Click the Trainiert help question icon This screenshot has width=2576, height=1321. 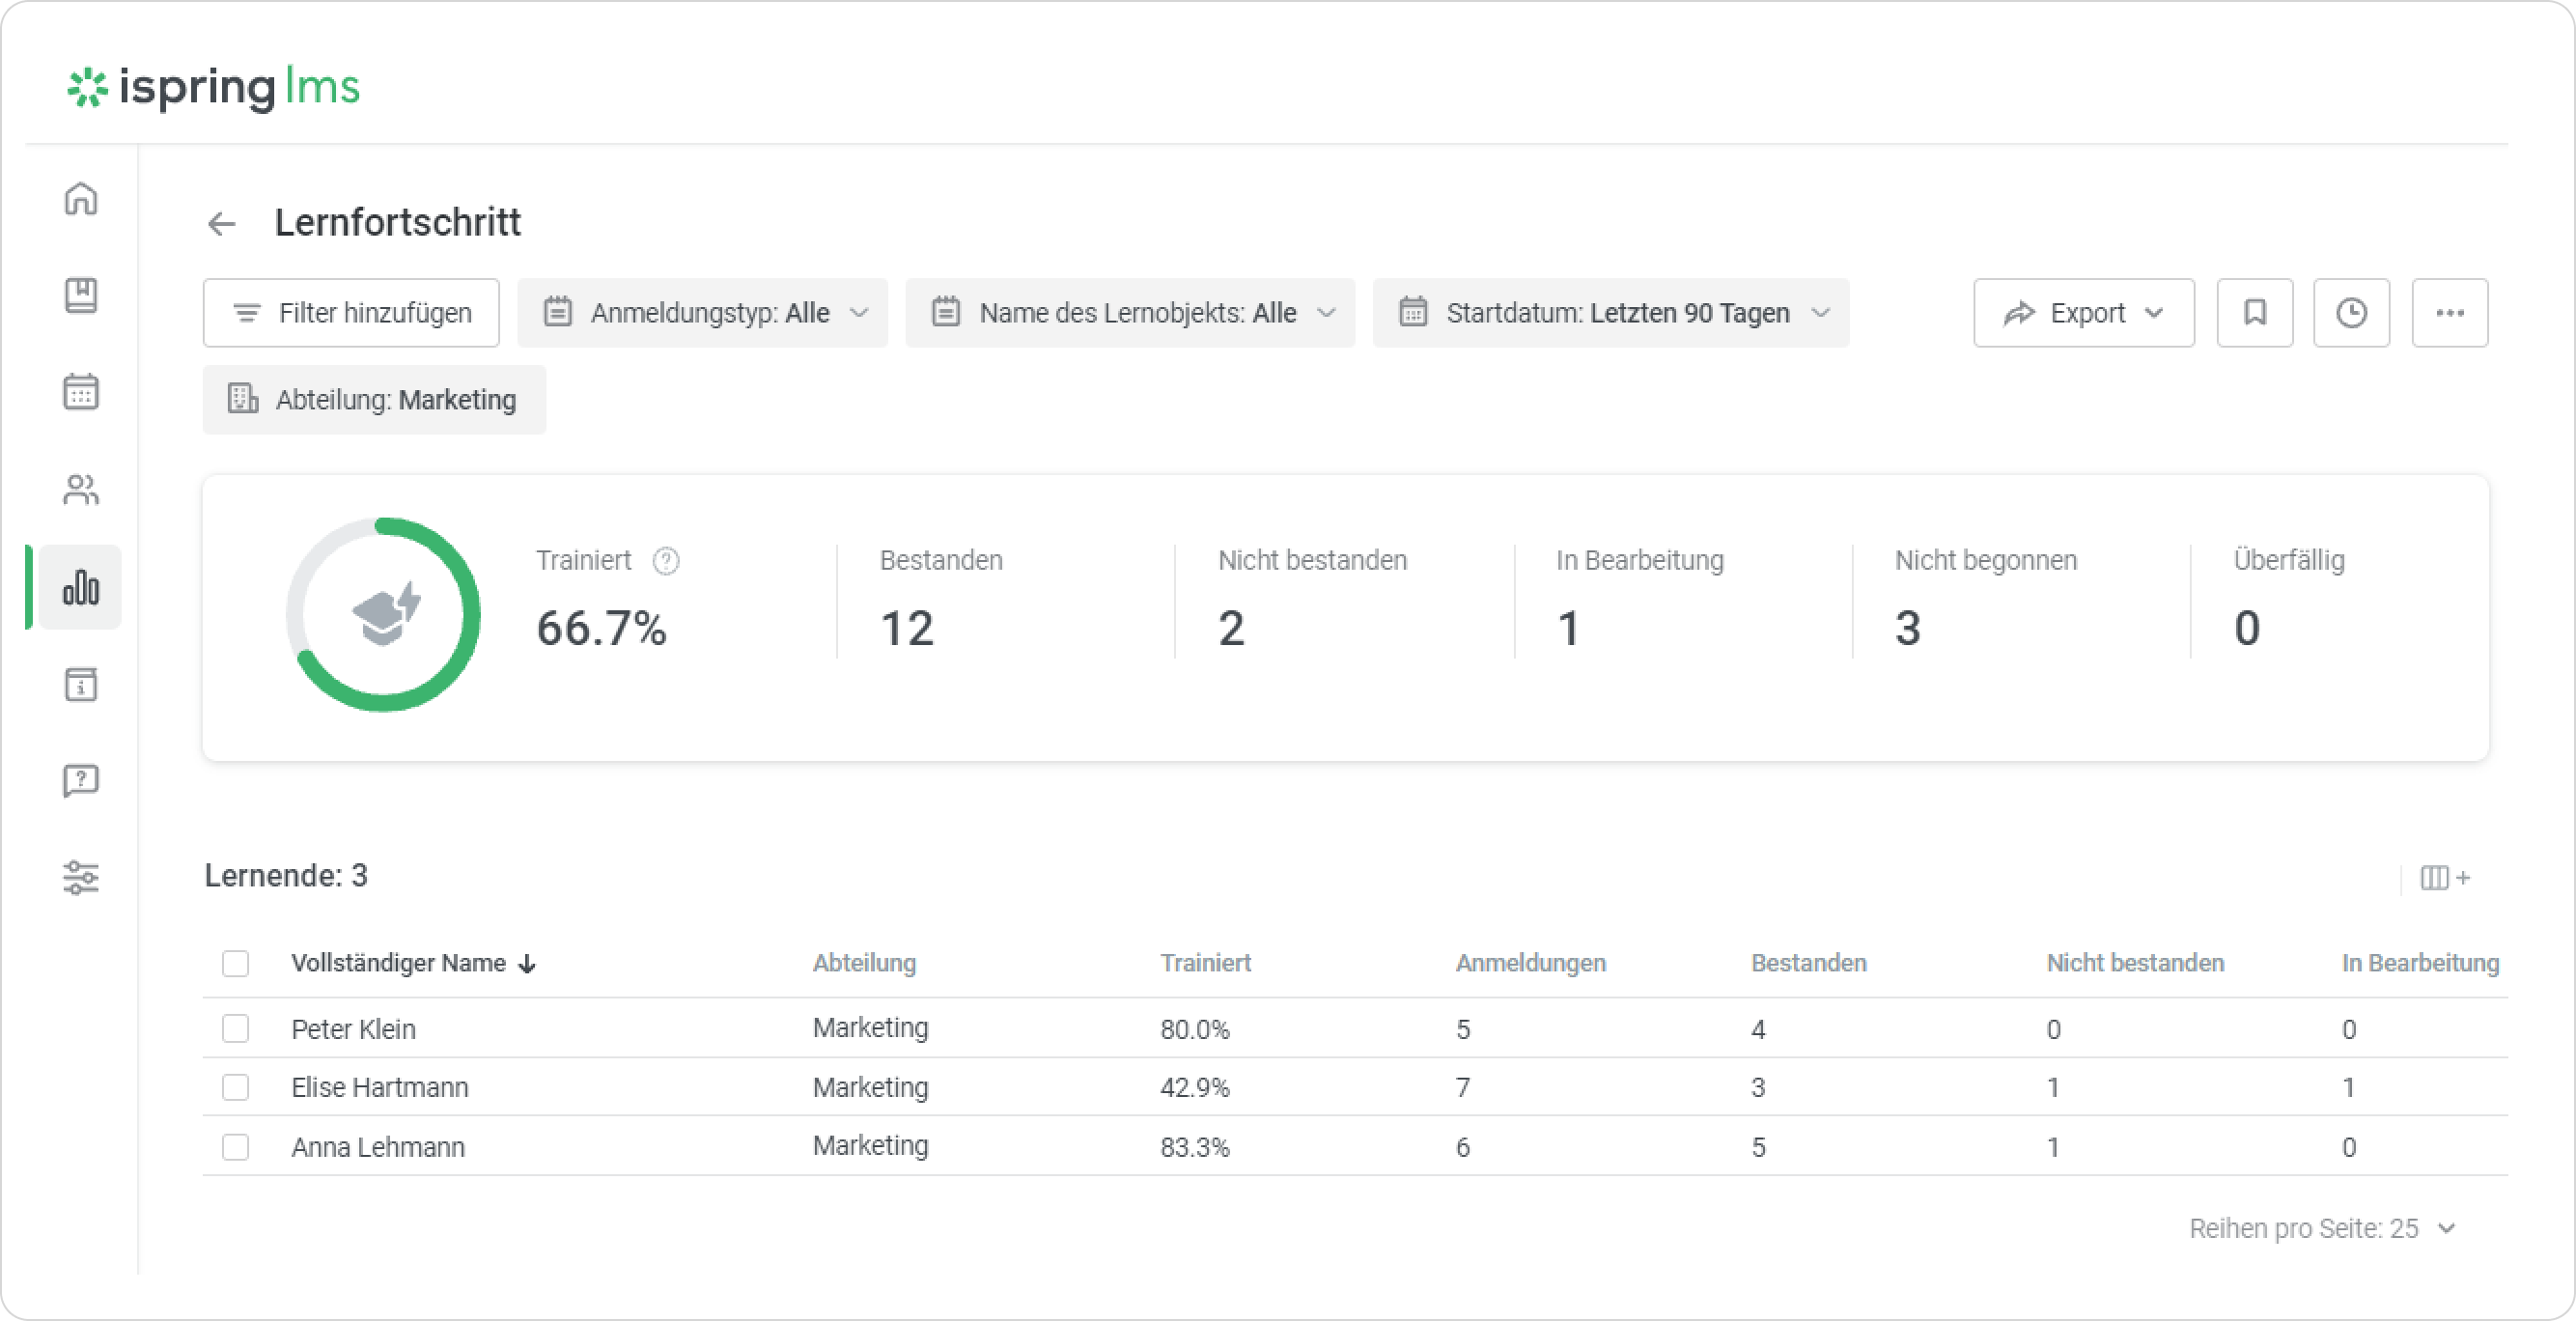click(x=665, y=561)
